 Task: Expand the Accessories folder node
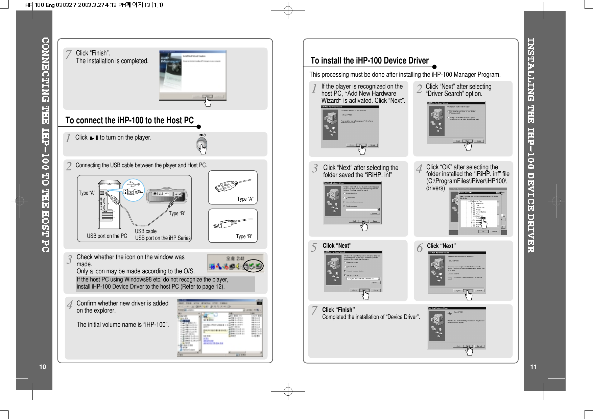tap(472, 203)
